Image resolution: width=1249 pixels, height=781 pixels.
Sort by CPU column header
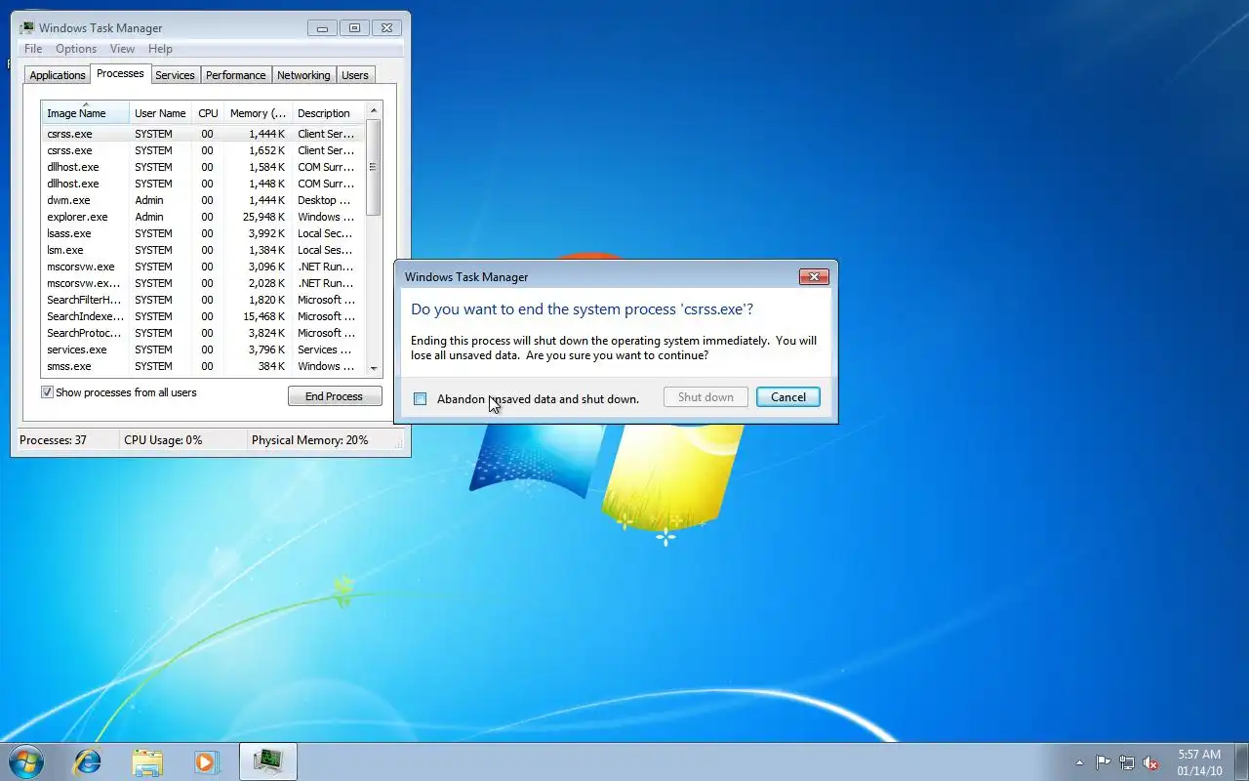click(208, 112)
